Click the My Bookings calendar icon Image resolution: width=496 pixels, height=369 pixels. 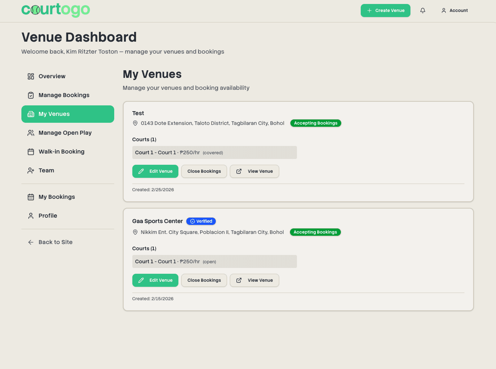[x=31, y=197]
